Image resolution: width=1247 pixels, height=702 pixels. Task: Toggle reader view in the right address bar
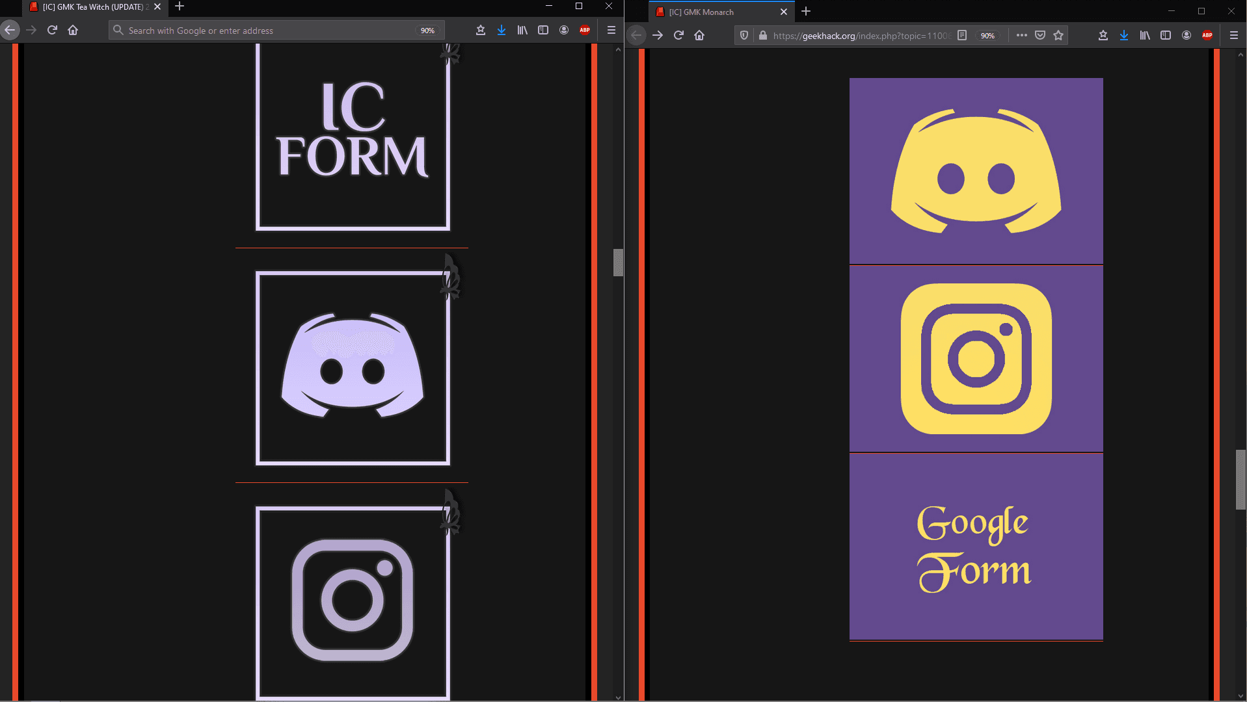[962, 36]
